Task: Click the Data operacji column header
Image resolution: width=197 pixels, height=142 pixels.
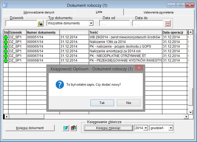Action: click(x=175, y=33)
